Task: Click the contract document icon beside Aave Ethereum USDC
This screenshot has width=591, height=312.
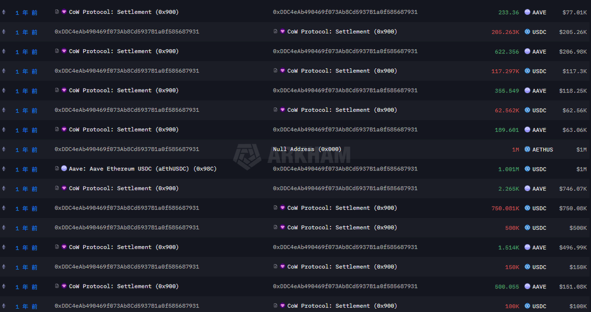Action: click(57, 169)
